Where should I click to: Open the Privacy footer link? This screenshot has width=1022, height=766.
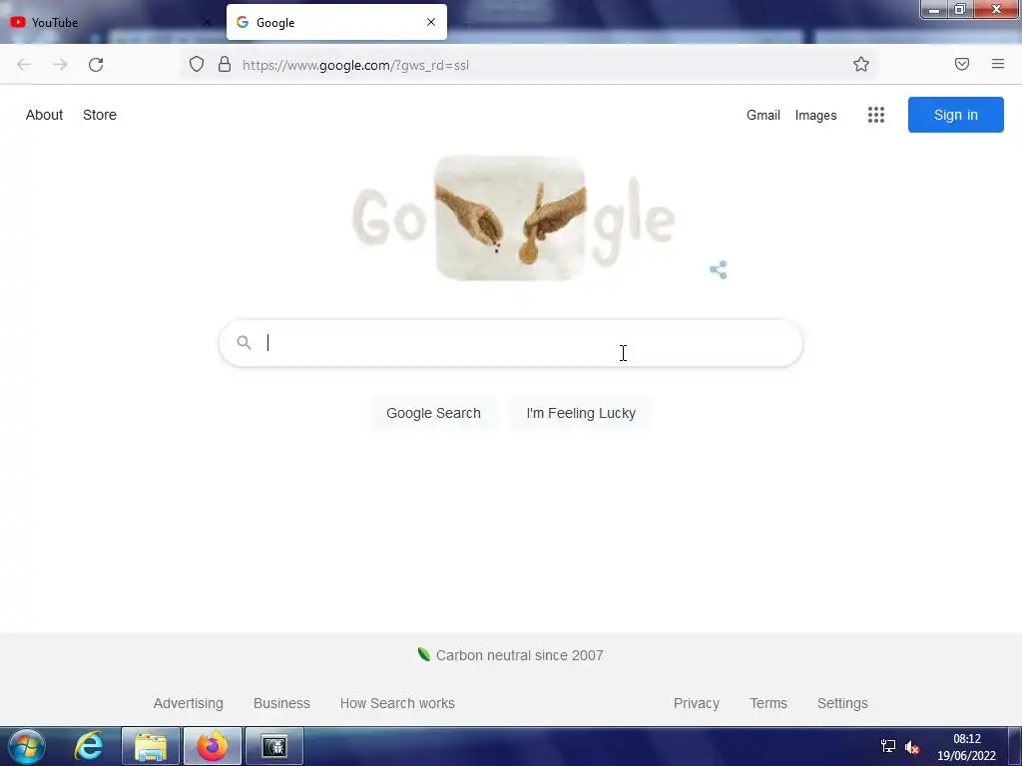(x=696, y=703)
